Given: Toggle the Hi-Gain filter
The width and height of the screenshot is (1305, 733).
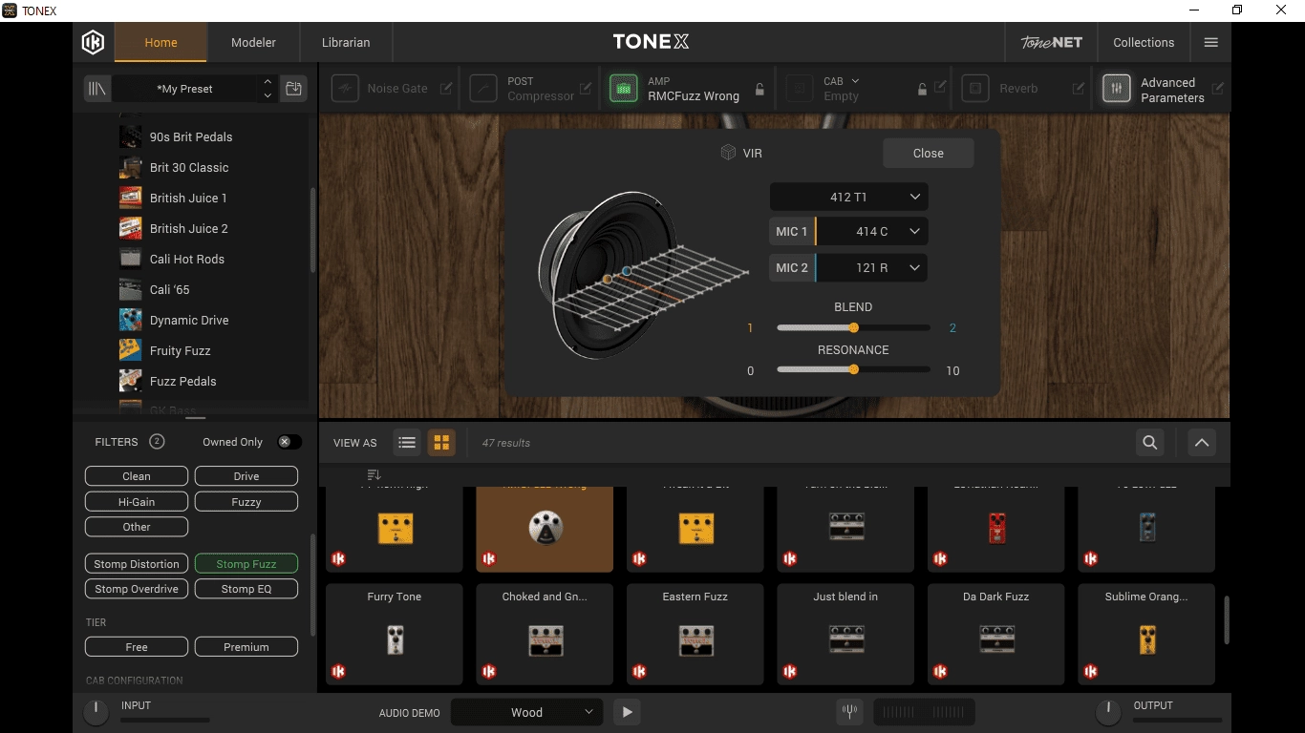Looking at the screenshot, I should pos(137,502).
